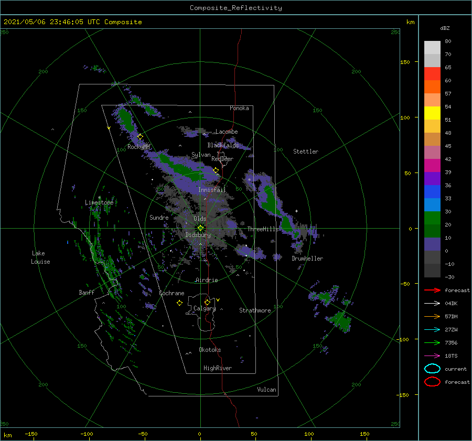Click the cyan current ellipse legend icon

click(x=432, y=369)
